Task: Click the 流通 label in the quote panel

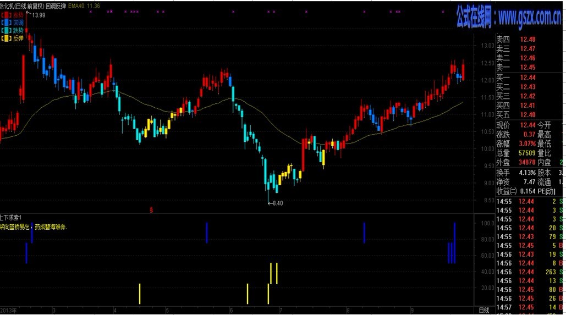Action: point(545,182)
